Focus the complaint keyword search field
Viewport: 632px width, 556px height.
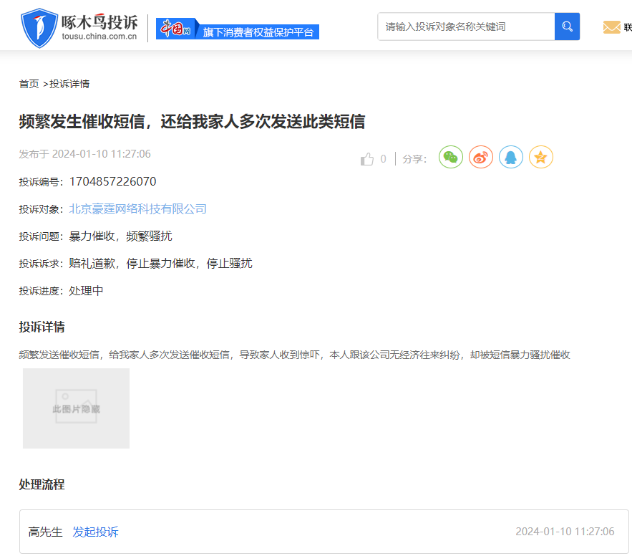point(466,27)
